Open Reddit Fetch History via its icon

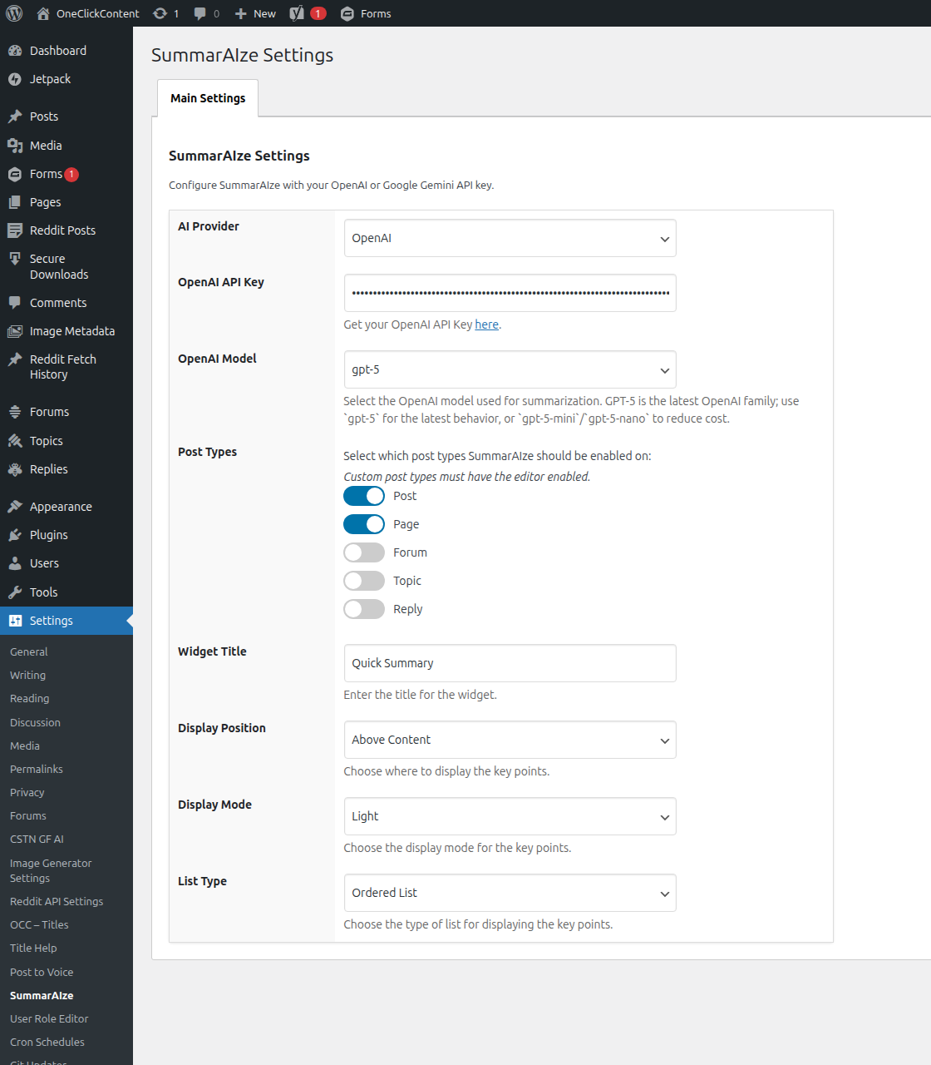pos(17,359)
